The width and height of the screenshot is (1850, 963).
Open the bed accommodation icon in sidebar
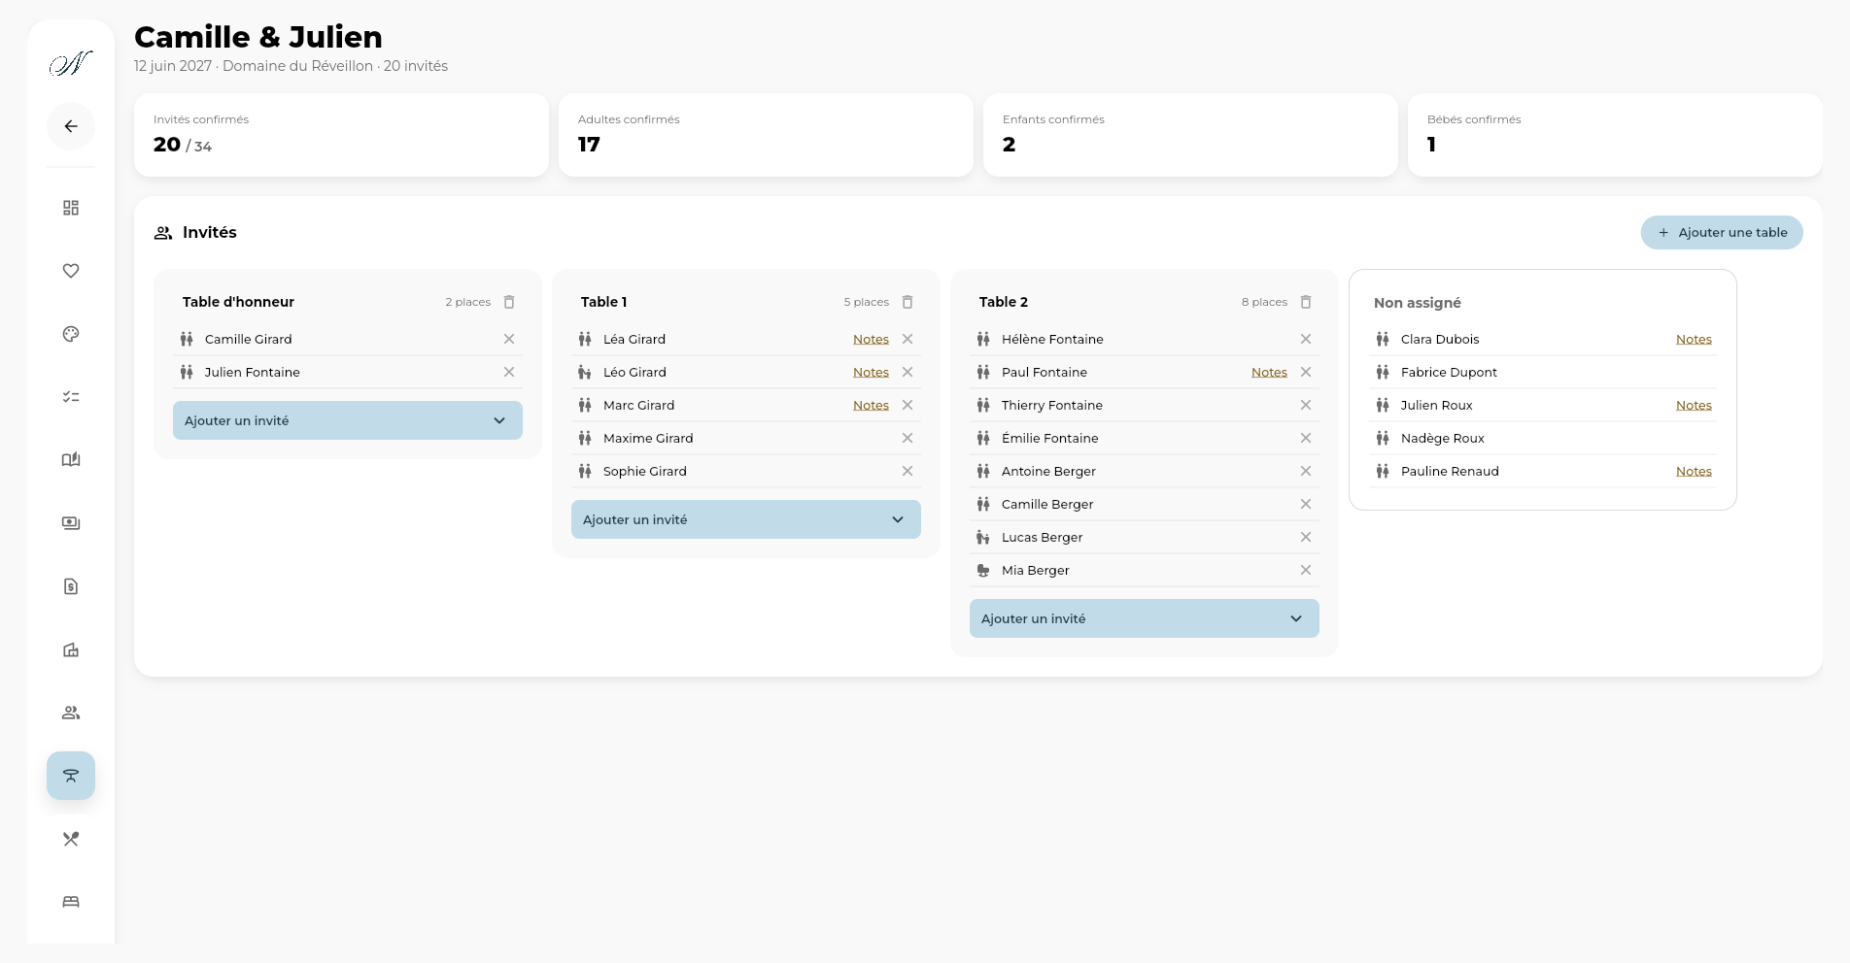click(71, 902)
